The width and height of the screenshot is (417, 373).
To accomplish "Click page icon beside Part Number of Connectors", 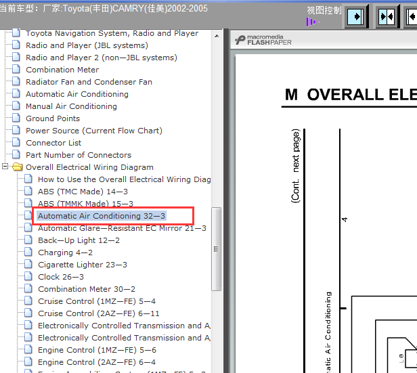I will pos(16,154).
